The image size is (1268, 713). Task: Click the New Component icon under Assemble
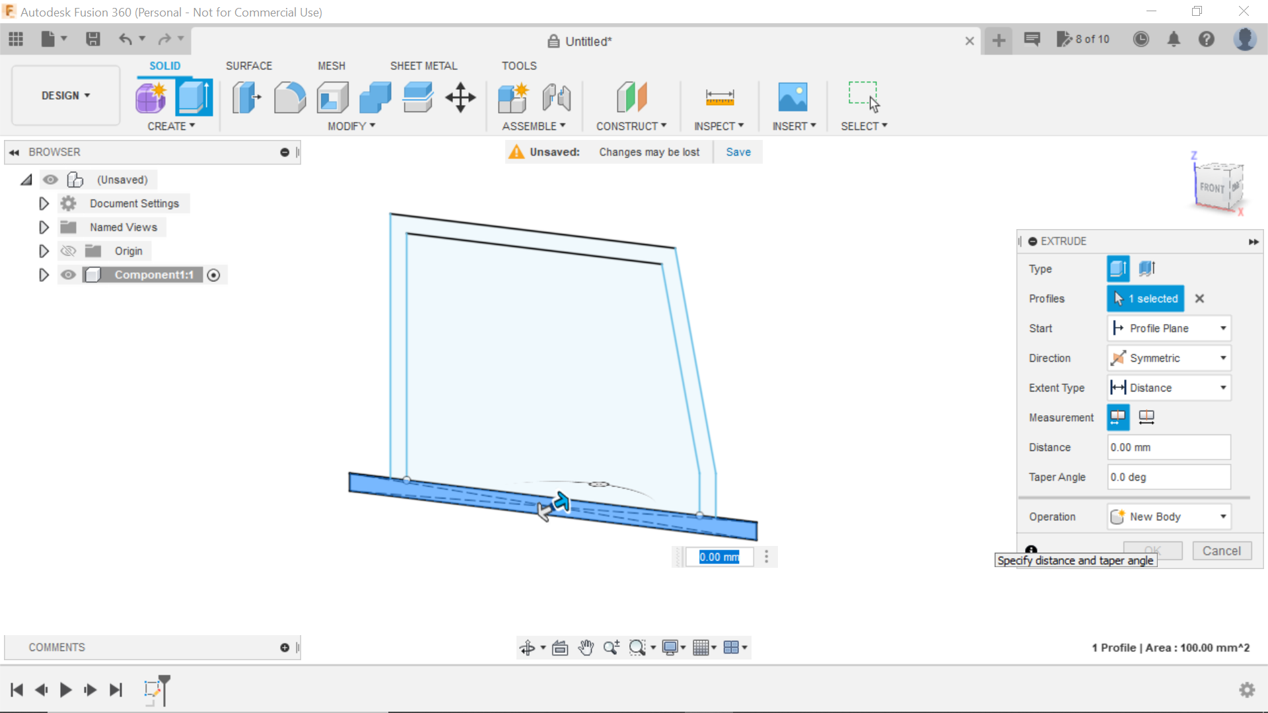tap(513, 97)
